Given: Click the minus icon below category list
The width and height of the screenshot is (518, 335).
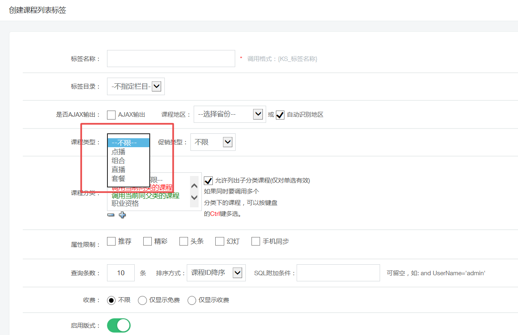Looking at the screenshot, I should tap(111, 215).
